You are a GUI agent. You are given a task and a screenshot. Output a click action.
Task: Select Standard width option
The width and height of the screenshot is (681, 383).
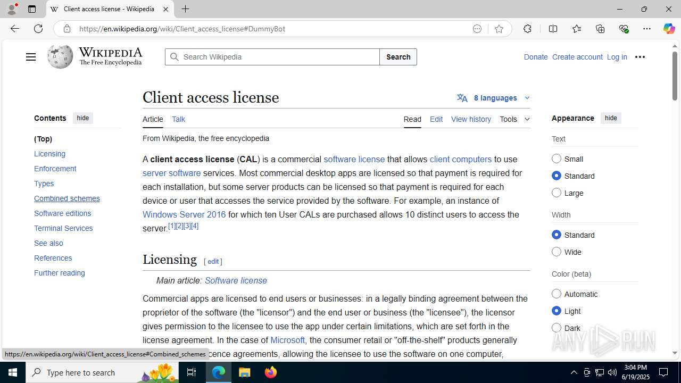click(x=557, y=235)
